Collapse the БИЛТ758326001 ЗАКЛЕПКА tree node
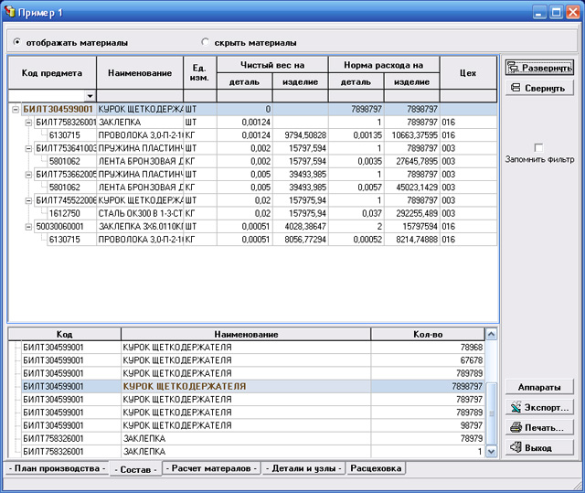 27,122
